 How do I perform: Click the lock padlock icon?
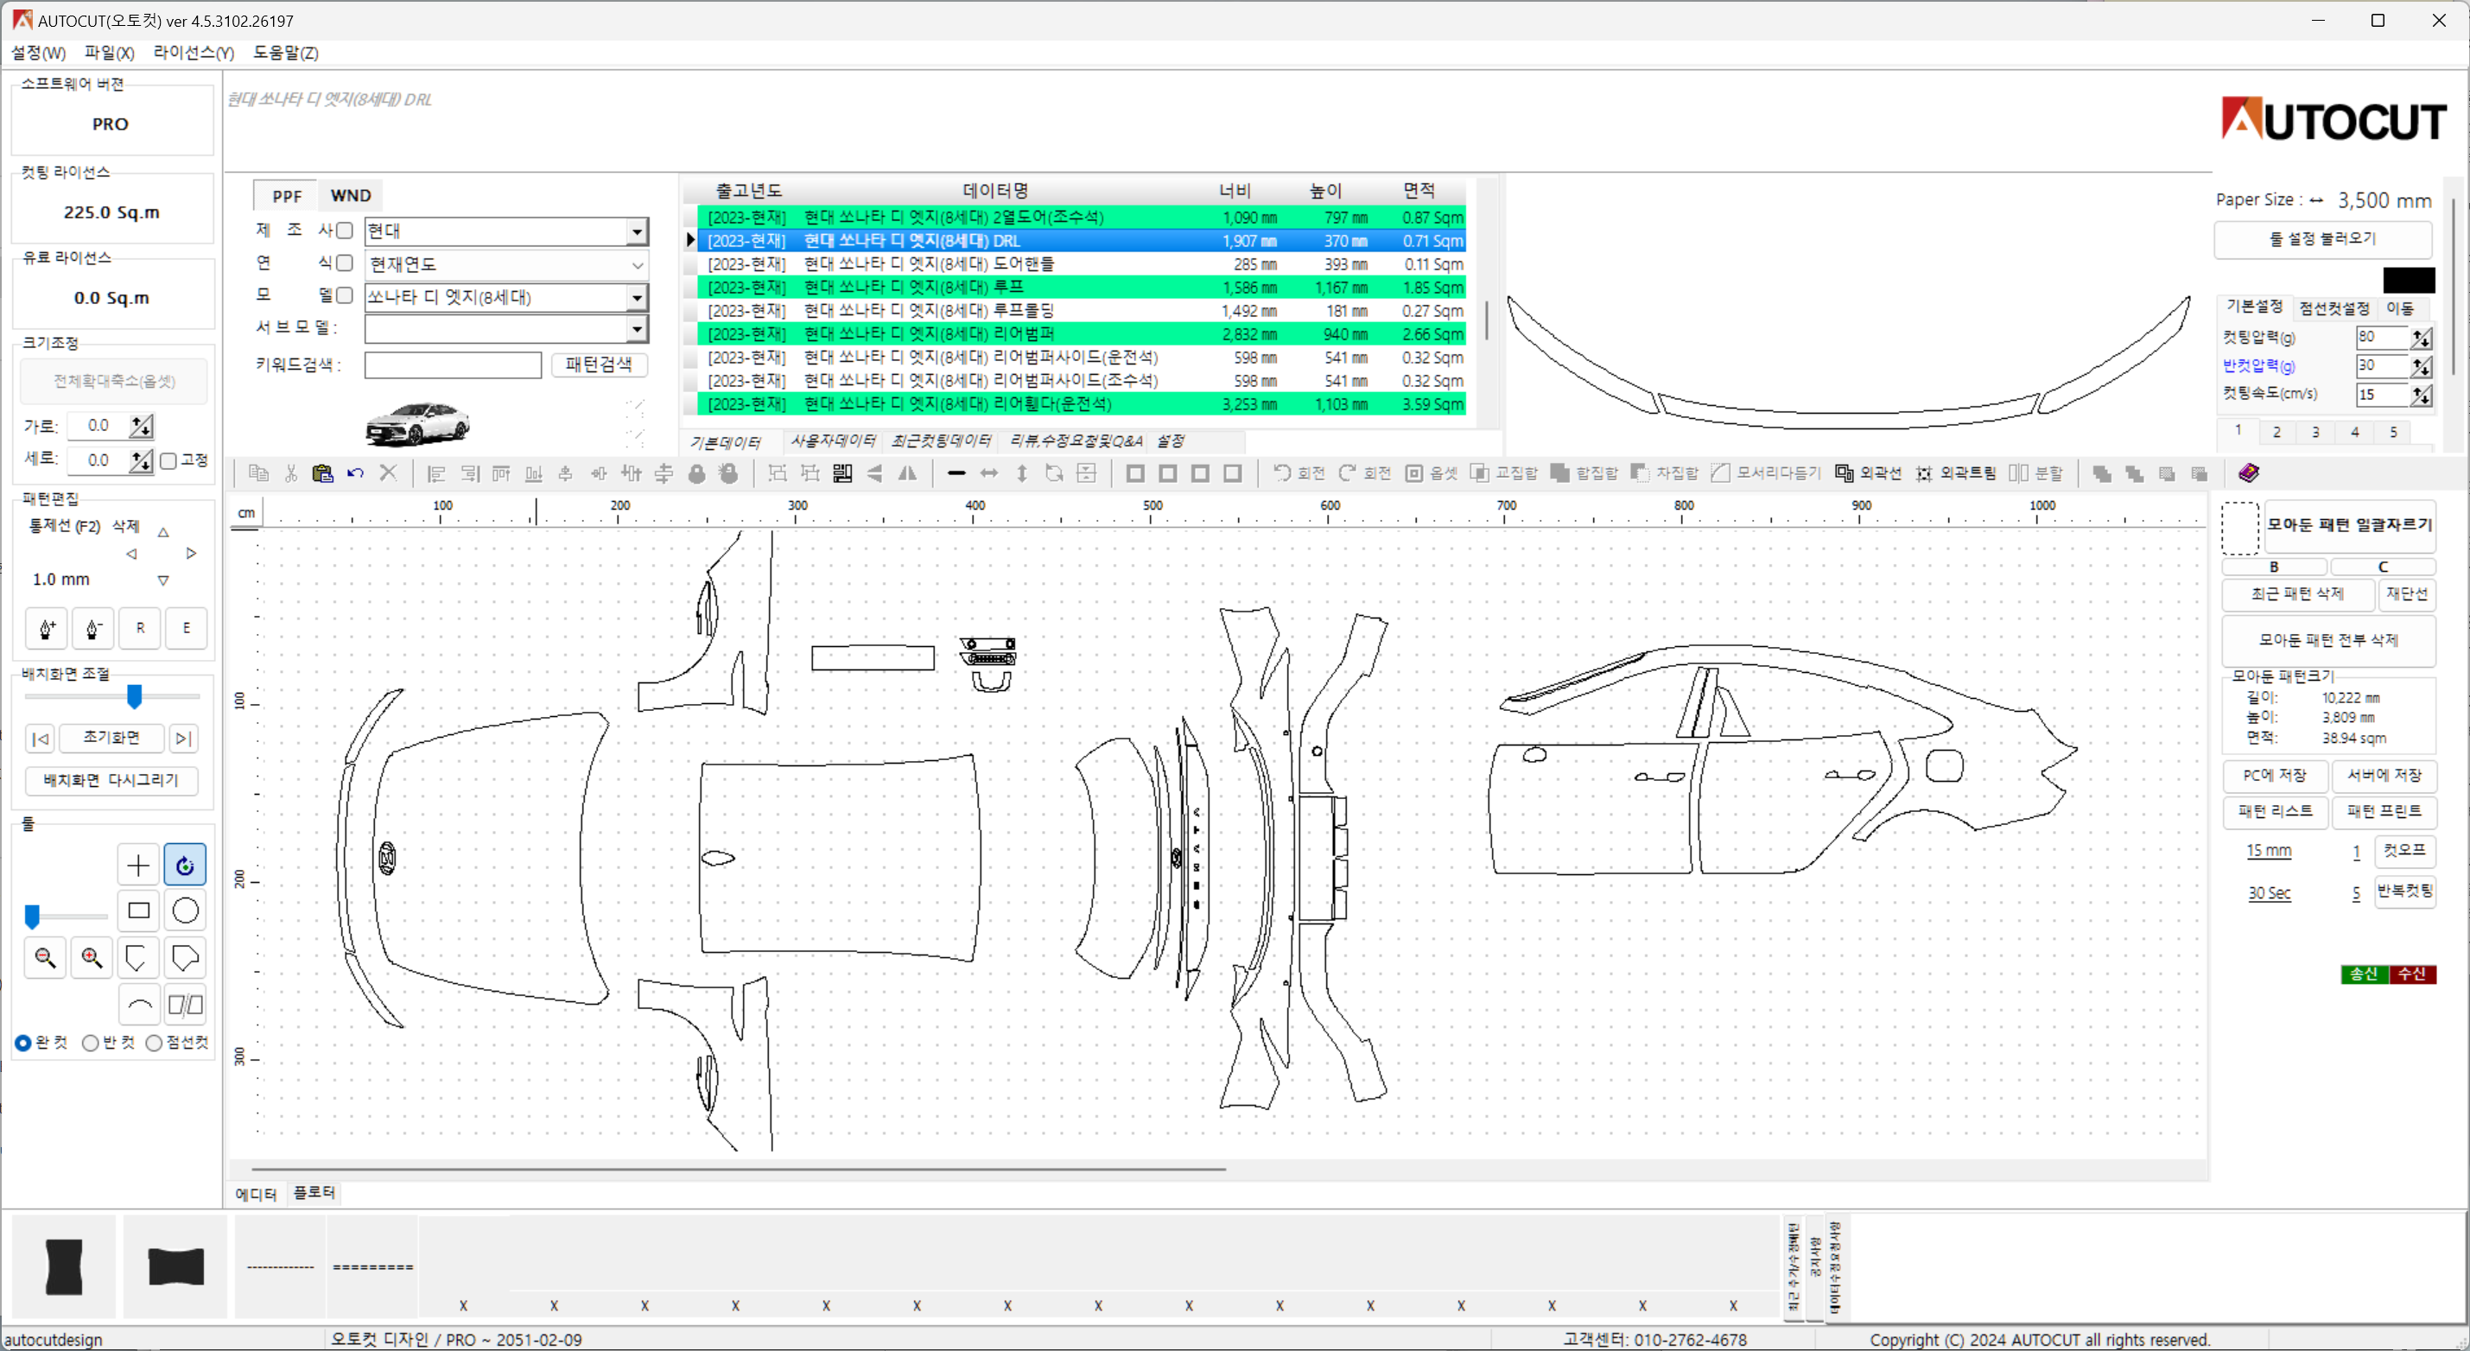pyautogui.click(x=697, y=473)
